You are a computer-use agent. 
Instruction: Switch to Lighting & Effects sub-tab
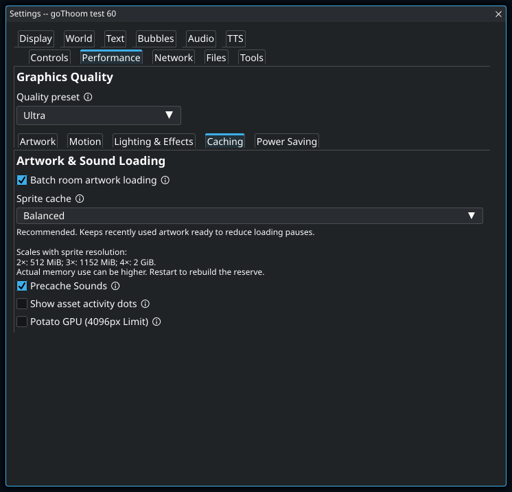(x=154, y=142)
